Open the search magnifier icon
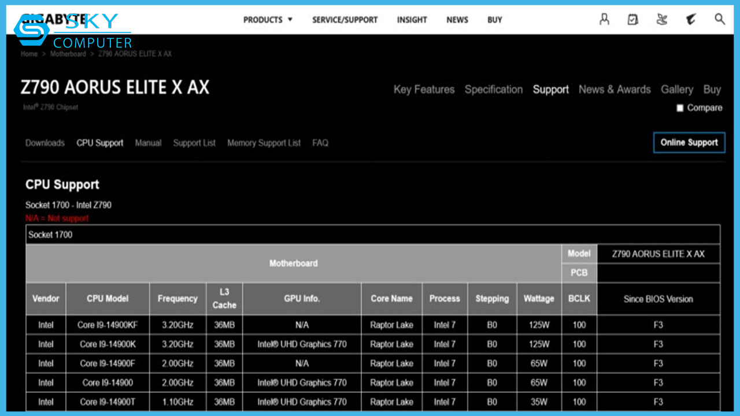This screenshot has width=740, height=416. click(720, 19)
